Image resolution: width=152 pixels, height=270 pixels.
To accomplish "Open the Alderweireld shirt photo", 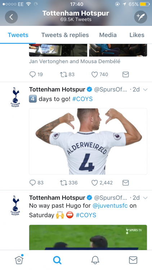I will coord(88,141).
